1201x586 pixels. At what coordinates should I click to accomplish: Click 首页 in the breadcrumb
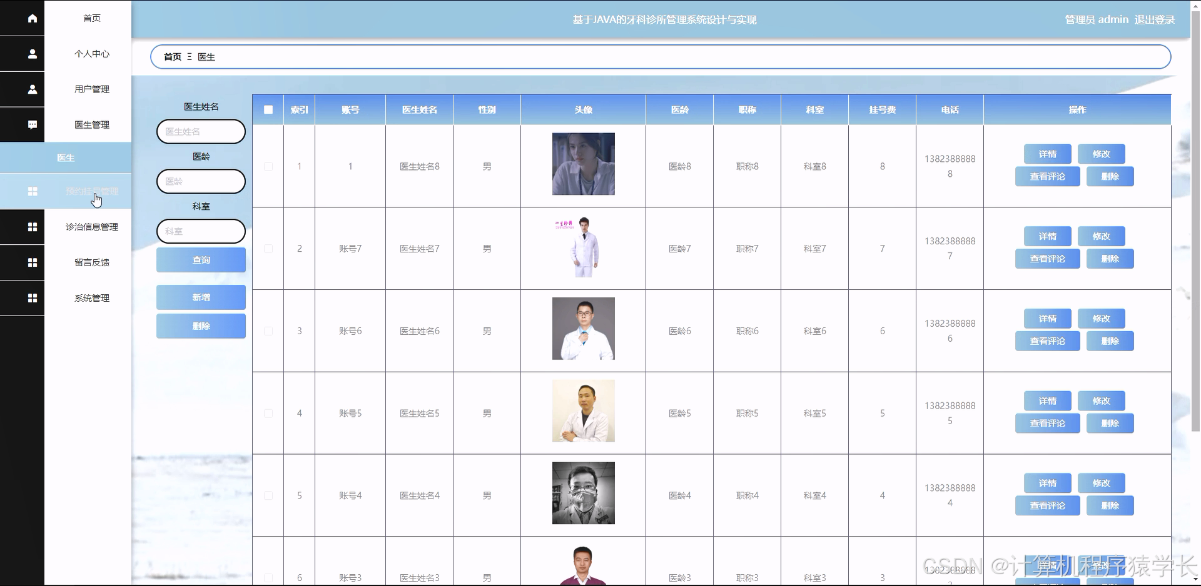pyautogui.click(x=173, y=57)
